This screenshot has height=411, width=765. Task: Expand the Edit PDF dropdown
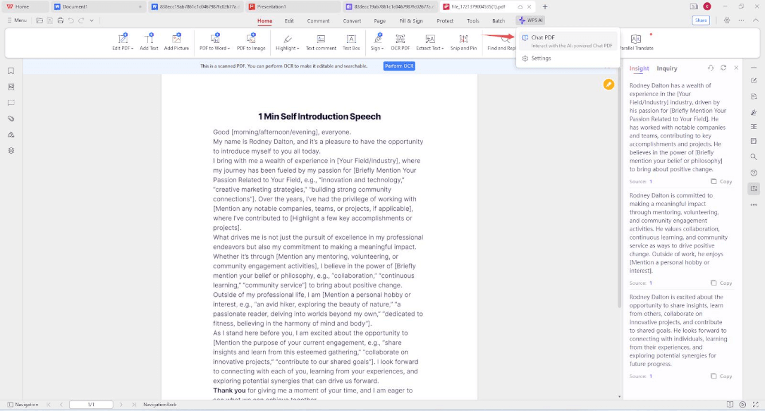[132, 48]
